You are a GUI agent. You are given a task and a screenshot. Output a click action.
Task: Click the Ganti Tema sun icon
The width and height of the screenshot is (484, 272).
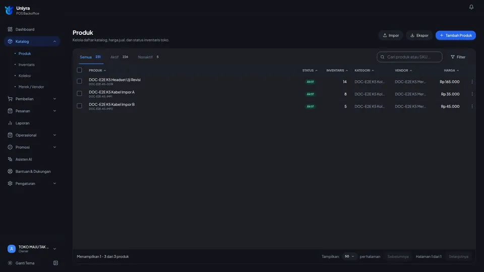(10, 263)
